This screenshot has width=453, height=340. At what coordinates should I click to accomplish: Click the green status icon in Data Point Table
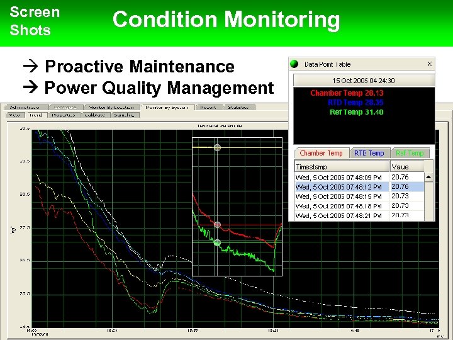click(x=294, y=64)
